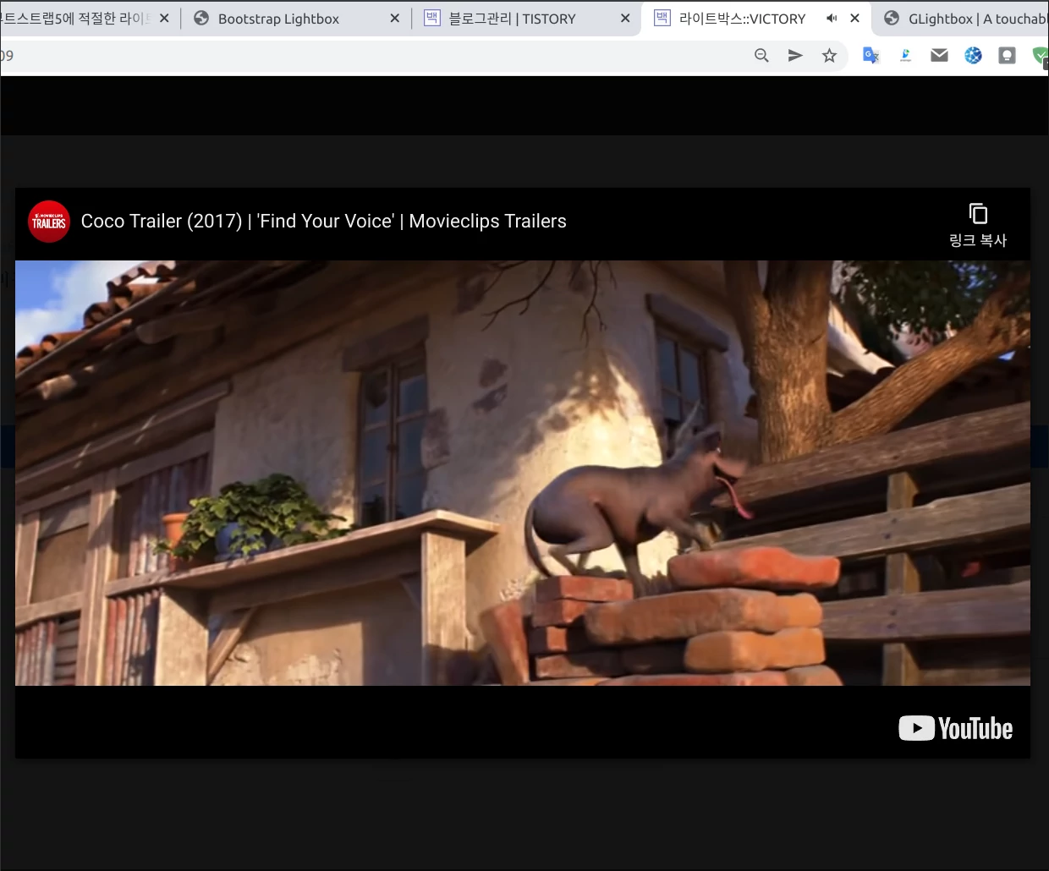Click the gray square extension icon
This screenshot has height=871, width=1049.
[x=1007, y=56]
